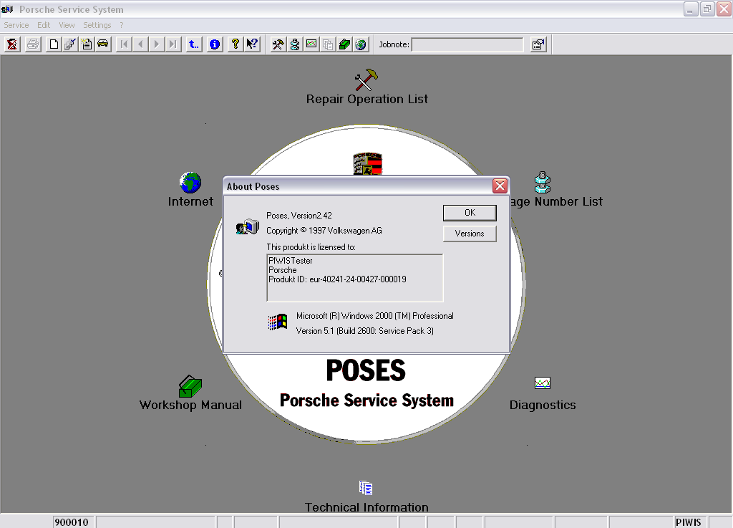Jump to last record using toolbar arrow
Image resolution: width=733 pixels, height=528 pixels.
[x=173, y=44]
